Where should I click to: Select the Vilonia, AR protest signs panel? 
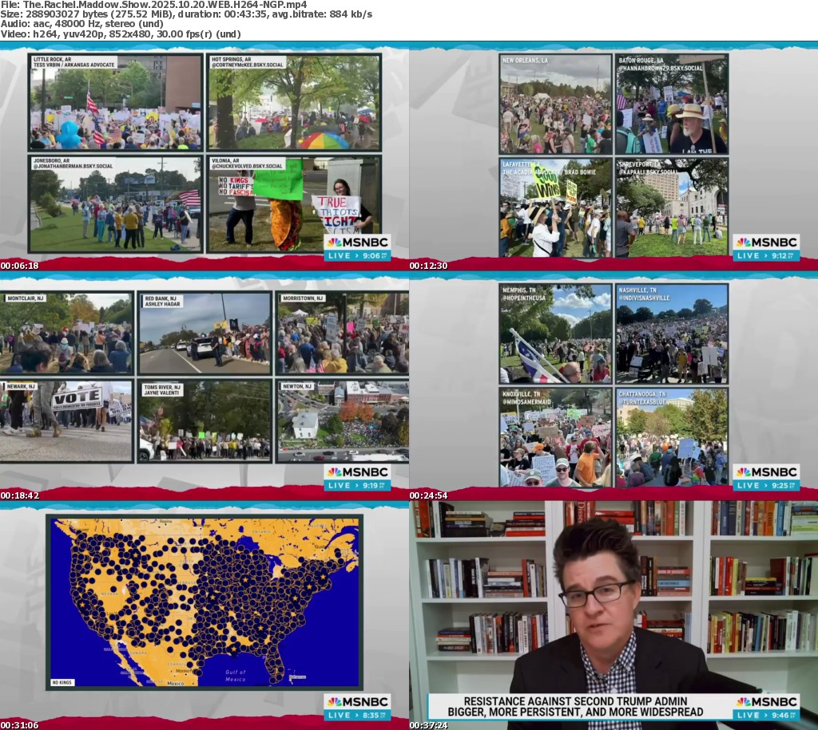[294, 204]
